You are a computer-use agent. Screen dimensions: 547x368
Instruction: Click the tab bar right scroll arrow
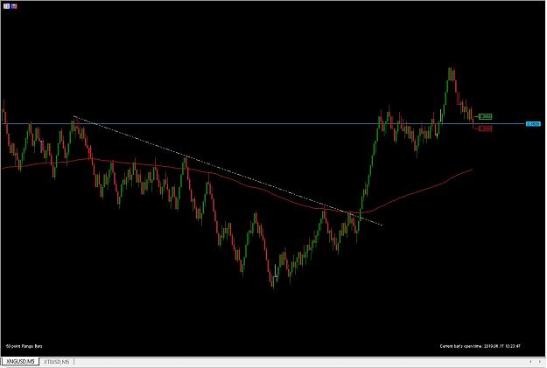click(541, 362)
